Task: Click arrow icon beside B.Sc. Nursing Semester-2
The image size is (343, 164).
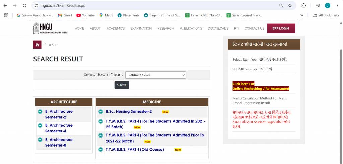Action: pyautogui.click(x=100, y=111)
